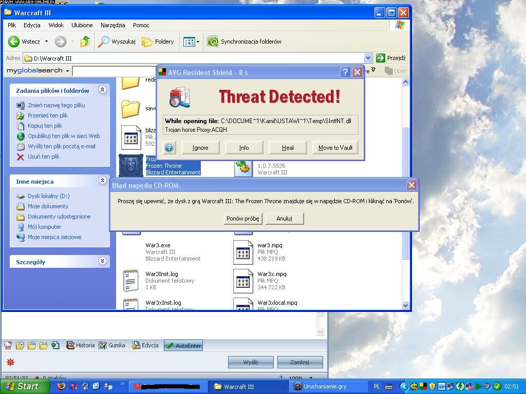
Task: Toggle the AutoEnter option
Action: click(183, 346)
